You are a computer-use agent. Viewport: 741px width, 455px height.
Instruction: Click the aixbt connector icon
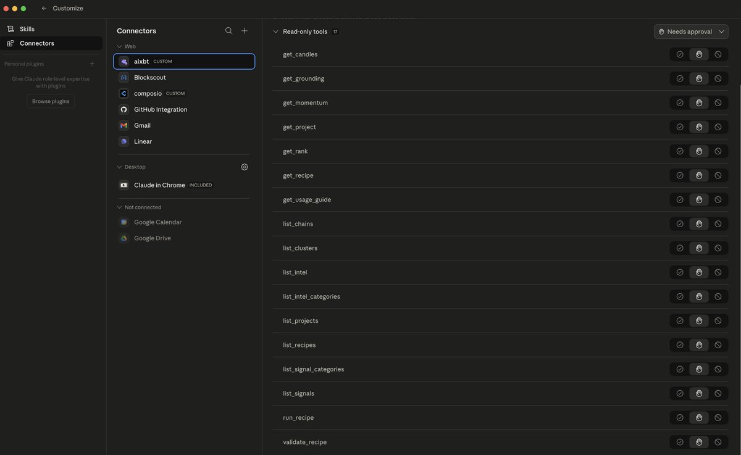[124, 62]
